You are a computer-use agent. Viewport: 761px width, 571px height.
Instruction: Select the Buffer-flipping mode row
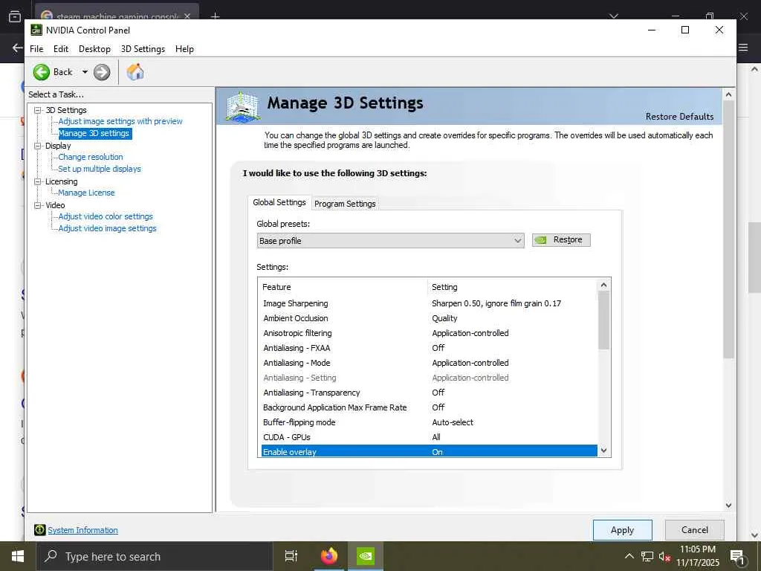click(429, 422)
